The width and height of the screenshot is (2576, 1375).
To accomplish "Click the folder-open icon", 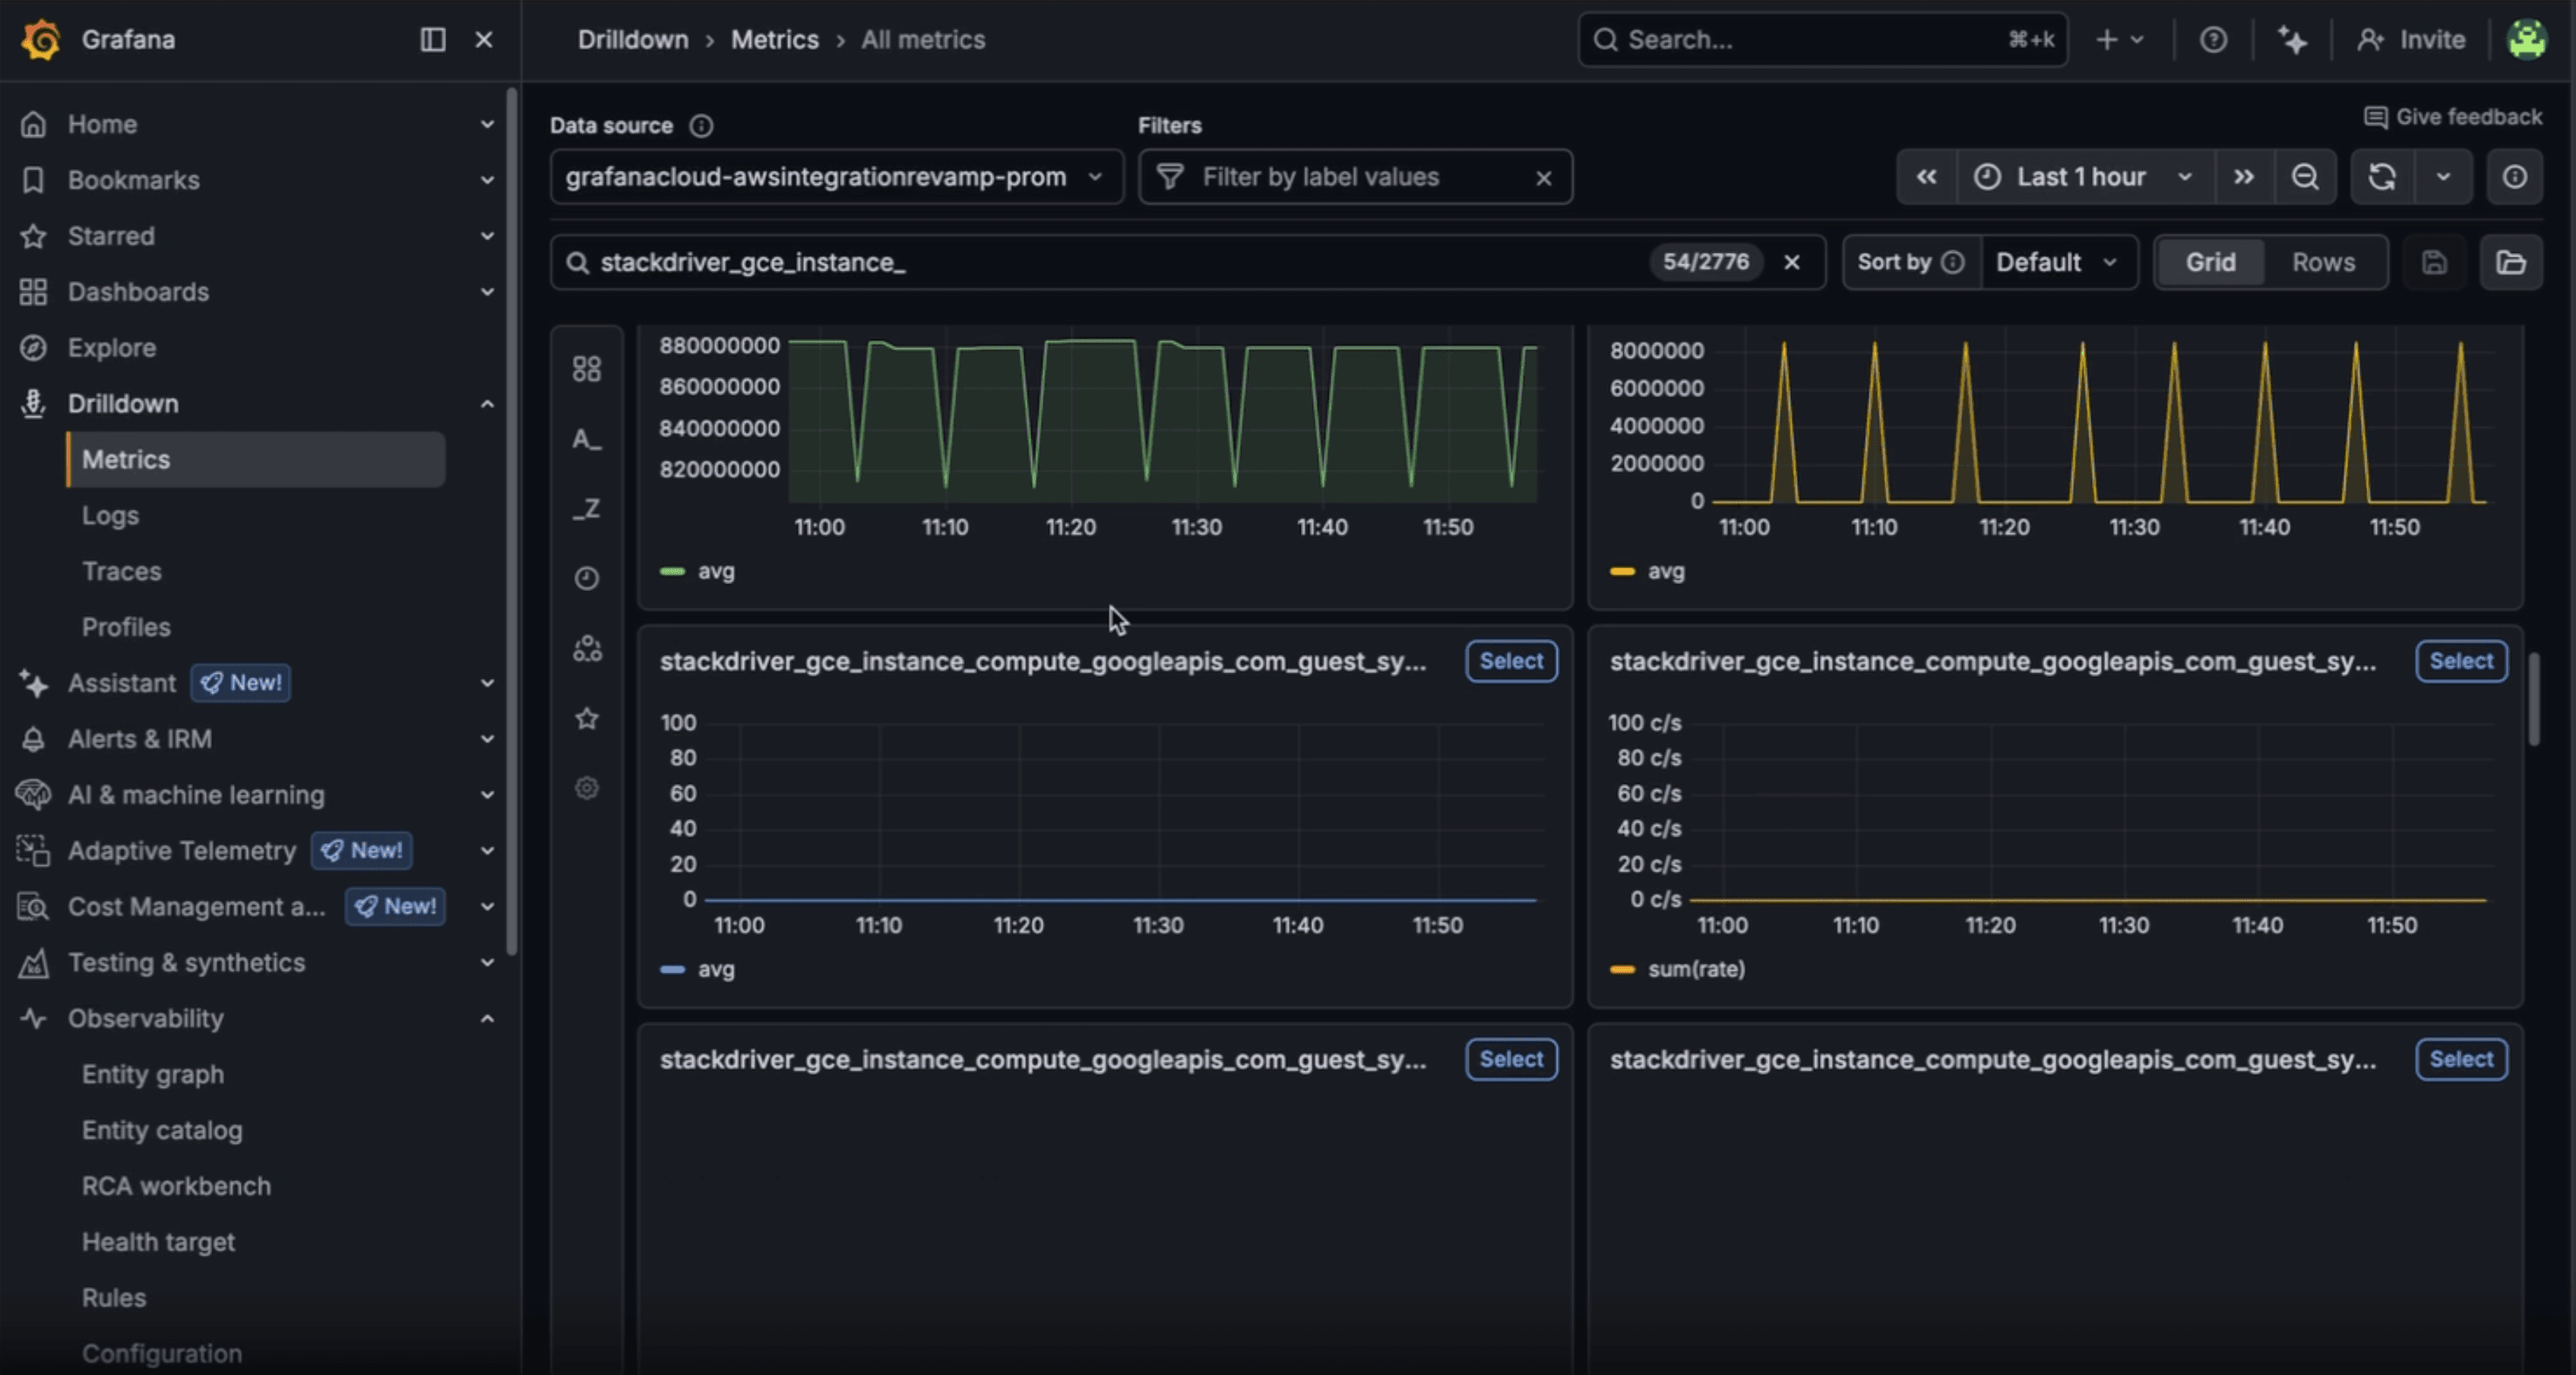I will pyautogui.click(x=2511, y=262).
